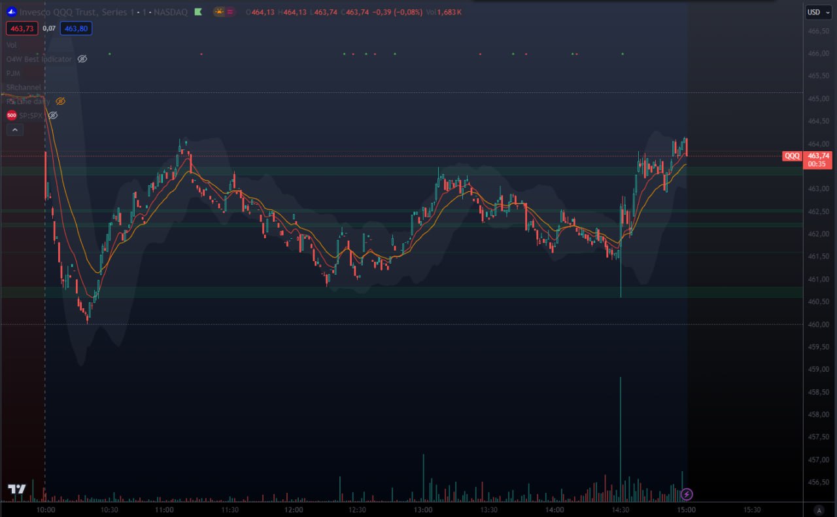
Task: Click the sun market session status icon
Action: pyautogui.click(x=219, y=12)
